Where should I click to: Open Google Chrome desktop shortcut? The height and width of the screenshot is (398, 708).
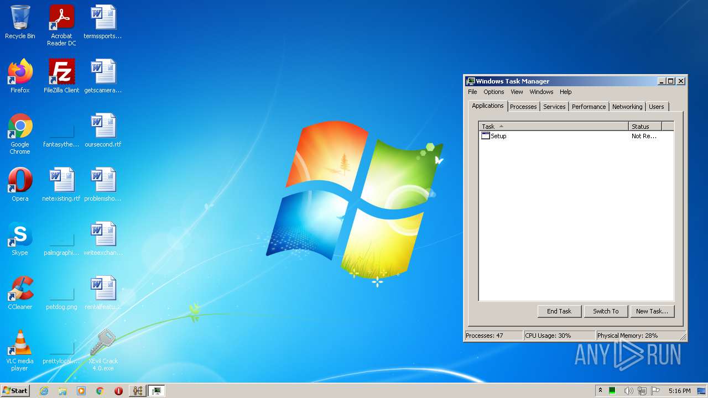(20, 134)
